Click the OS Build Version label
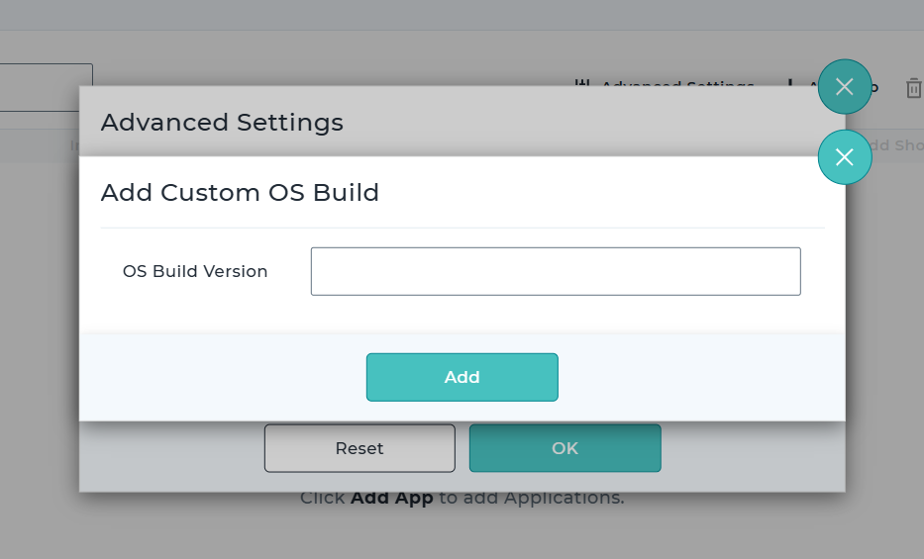The height and width of the screenshot is (559, 924). 195,271
